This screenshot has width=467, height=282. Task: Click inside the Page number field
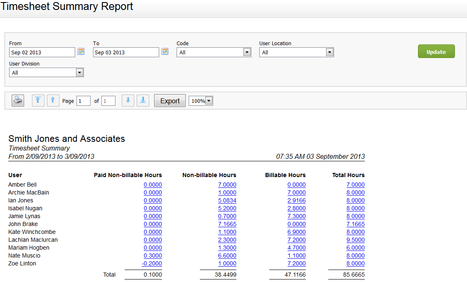tap(83, 100)
